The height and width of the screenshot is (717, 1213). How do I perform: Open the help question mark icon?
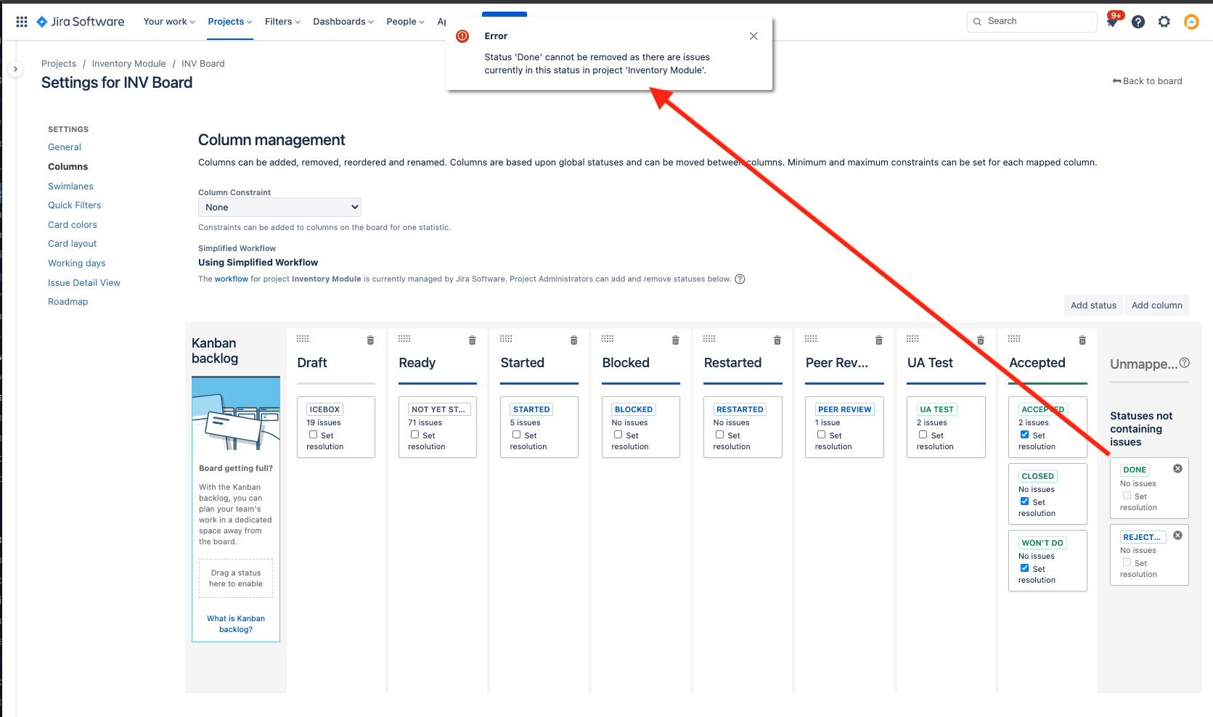coord(1138,22)
